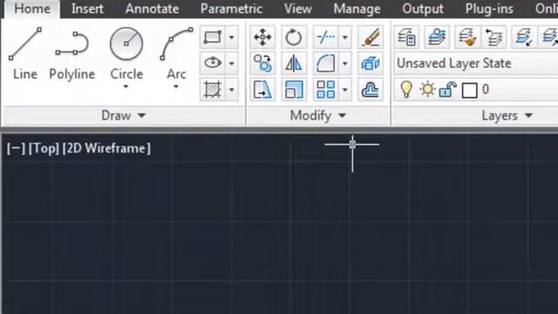Activate the Scale tool
The image size is (558, 314).
[294, 89]
